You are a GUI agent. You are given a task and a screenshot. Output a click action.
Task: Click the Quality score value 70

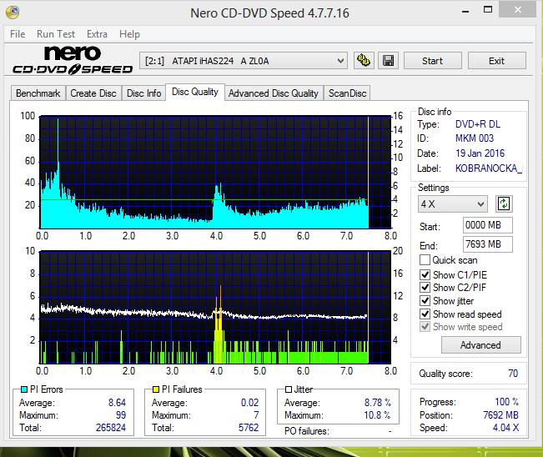click(513, 374)
